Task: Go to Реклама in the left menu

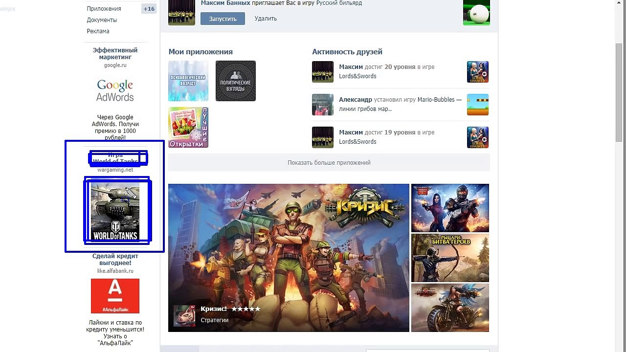Action: pyautogui.click(x=98, y=31)
